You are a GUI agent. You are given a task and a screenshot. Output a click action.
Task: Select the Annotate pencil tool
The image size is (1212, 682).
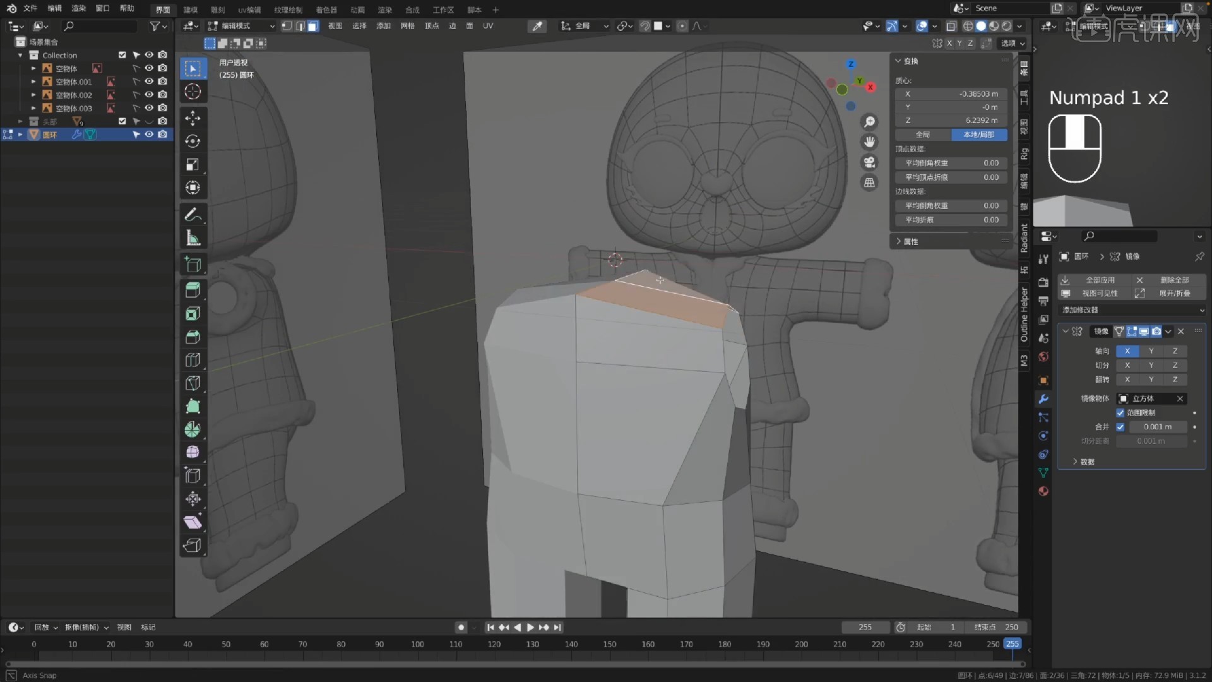(193, 215)
